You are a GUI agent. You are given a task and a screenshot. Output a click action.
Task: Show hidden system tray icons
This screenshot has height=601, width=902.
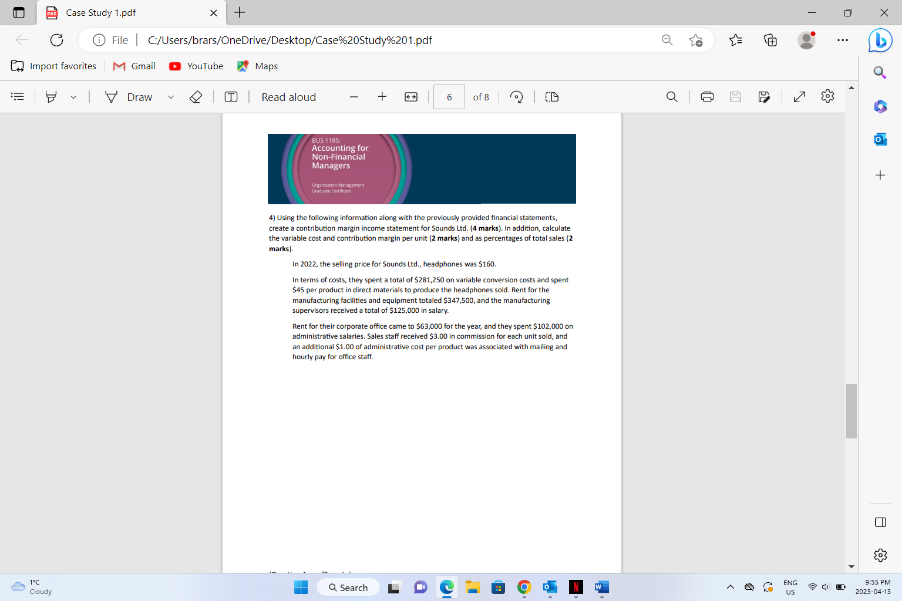click(730, 586)
